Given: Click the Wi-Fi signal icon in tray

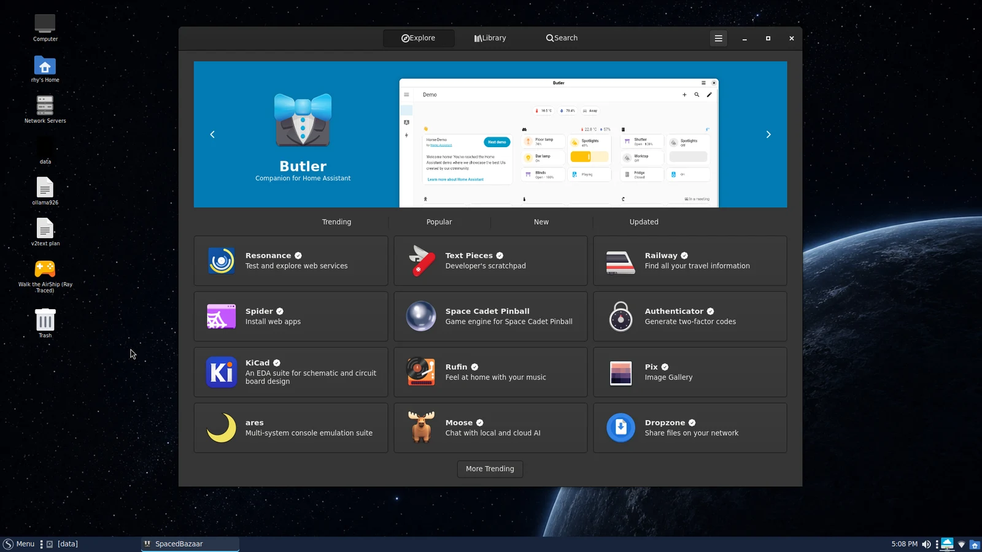Looking at the screenshot, I should click(962, 544).
